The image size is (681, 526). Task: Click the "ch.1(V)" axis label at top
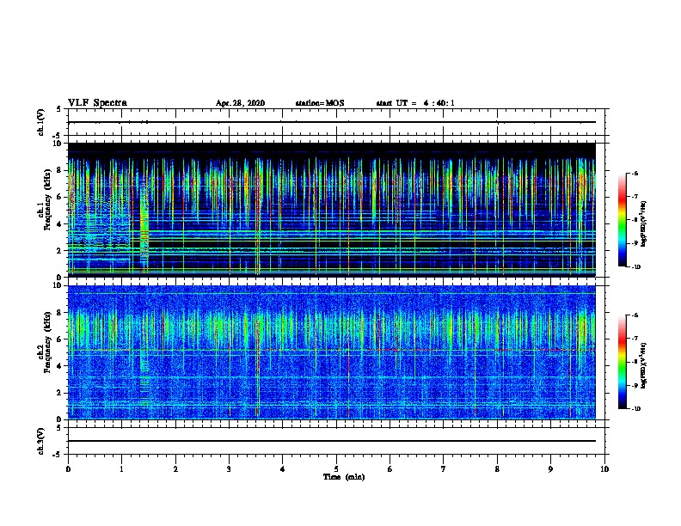click(40, 122)
